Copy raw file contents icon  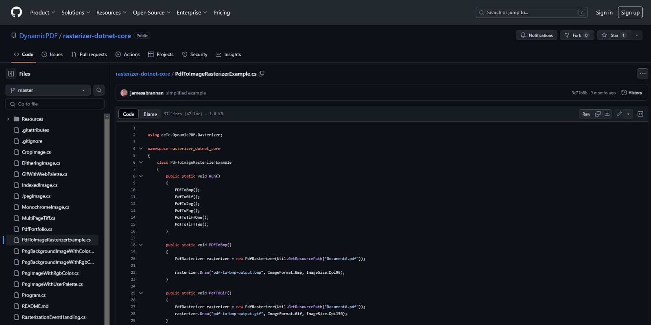[598, 114]
